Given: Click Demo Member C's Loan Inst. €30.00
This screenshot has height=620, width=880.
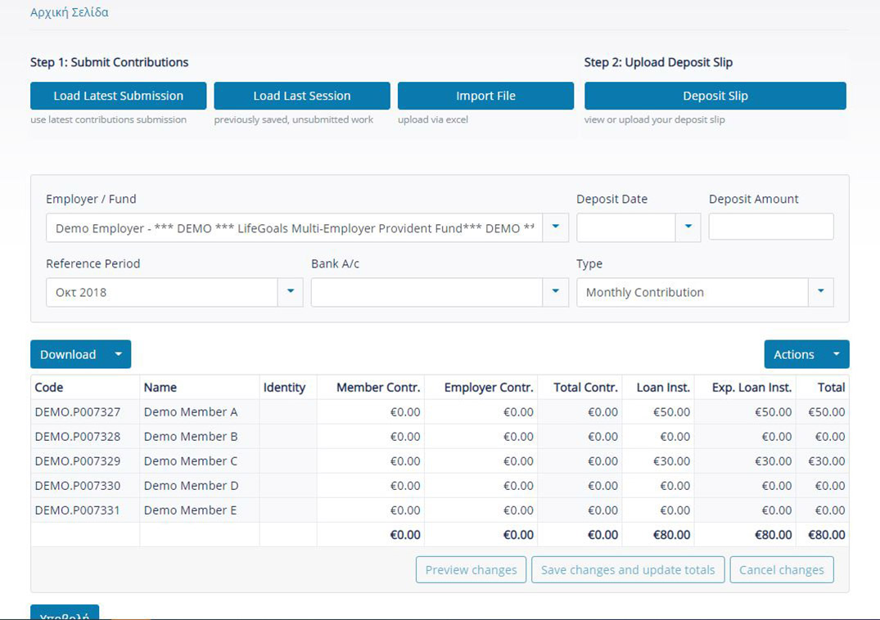Looking at the screenshot, I should [x=658, y=461].
